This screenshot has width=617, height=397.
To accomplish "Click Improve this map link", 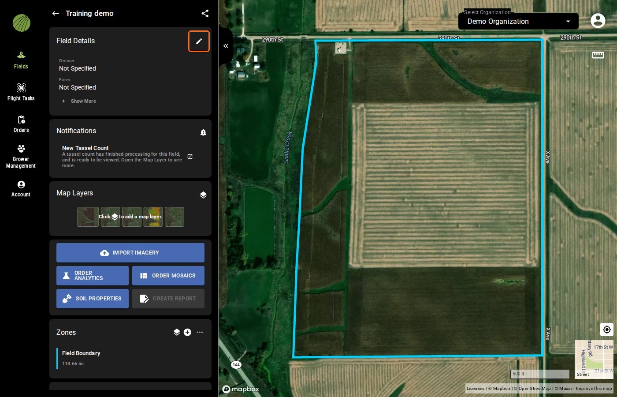I will tap(594, 389).
